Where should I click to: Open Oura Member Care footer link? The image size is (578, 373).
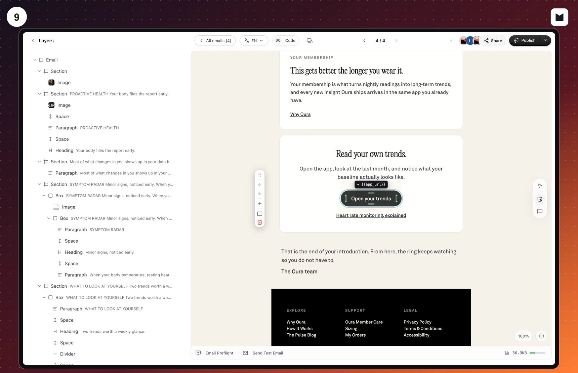(x=364, y=322)
